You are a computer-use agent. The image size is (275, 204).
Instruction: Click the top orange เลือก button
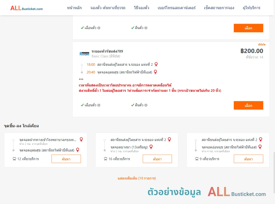[248, 28]
